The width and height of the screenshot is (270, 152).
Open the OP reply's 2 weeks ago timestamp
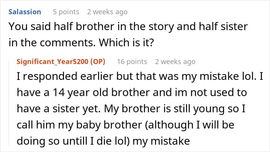pyautogui.click(x=175, y=62)
